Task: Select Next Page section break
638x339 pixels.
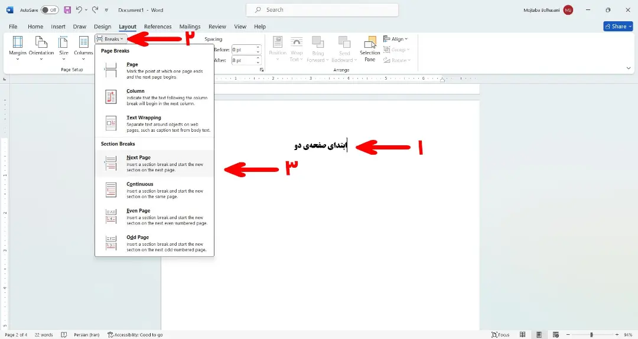Action: point(155,163)
